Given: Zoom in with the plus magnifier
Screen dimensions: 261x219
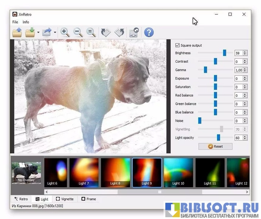Looking at the screenshot, I should point(65,33).
